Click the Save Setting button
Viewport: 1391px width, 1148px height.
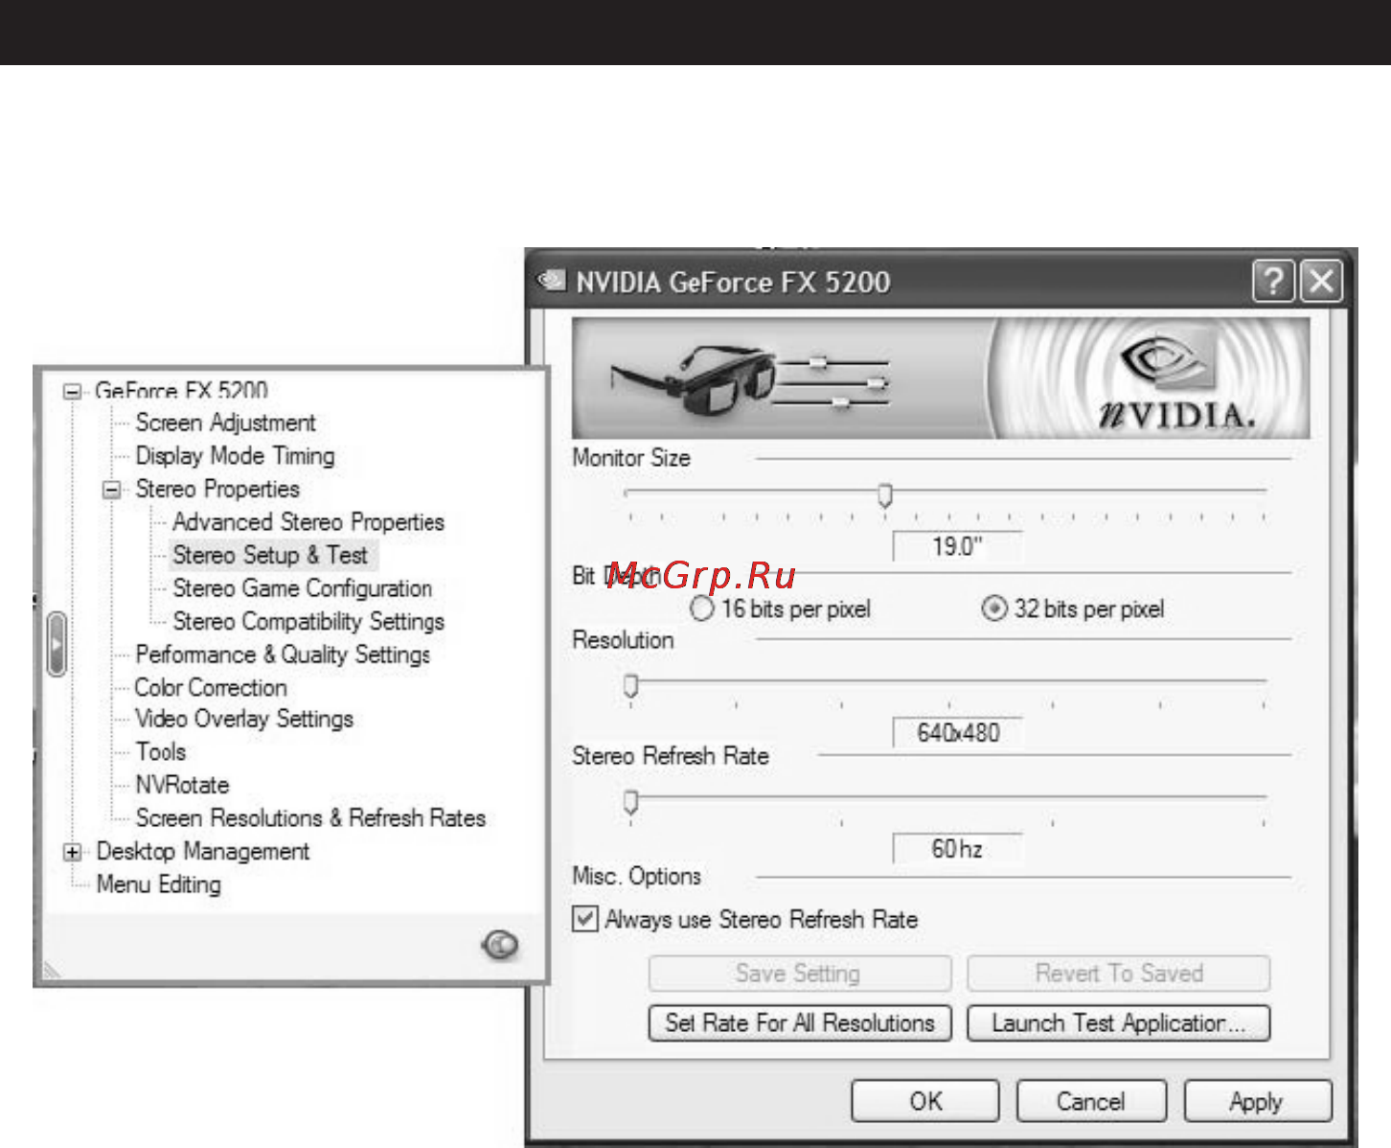pyautogui.click(x=800, y=974)
